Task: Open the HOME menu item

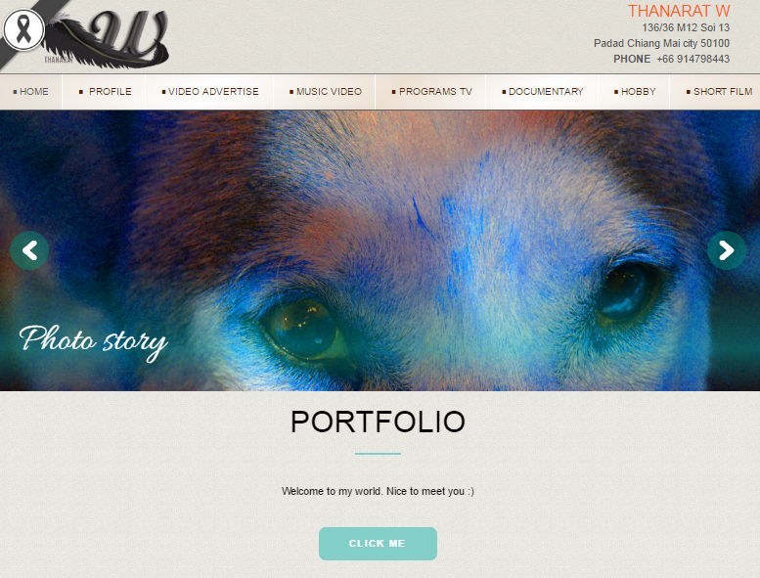Action: [31, 92]
